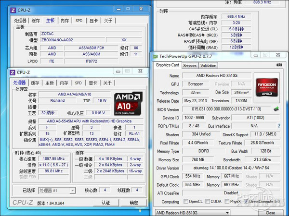
Task: Click the Die Size value 246 mm²
Action: 241,92
